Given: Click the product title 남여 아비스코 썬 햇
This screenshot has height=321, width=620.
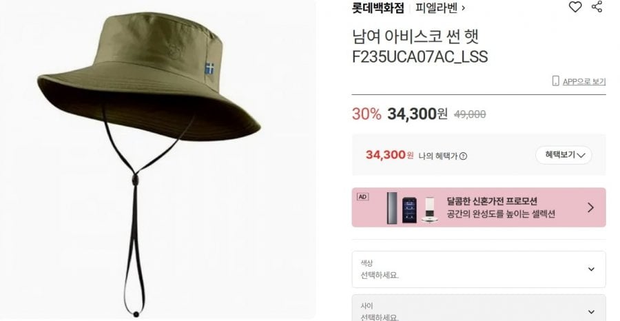Looking at the screenshot, I should (415, 37).
